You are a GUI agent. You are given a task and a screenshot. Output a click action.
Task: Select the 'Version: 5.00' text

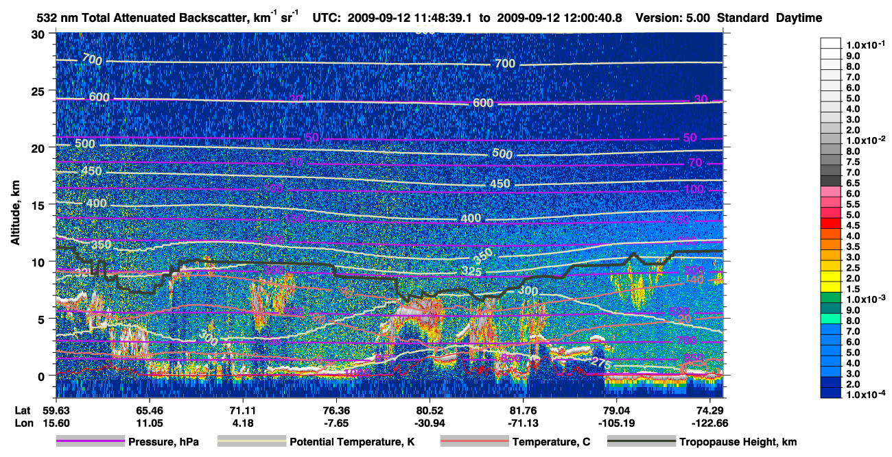[x=674, y=18]
